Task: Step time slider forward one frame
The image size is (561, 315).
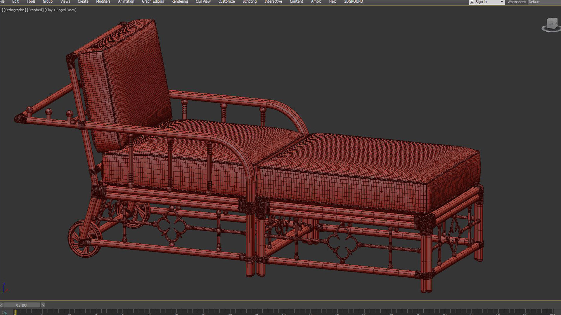Action: click(x=43, y=305)
